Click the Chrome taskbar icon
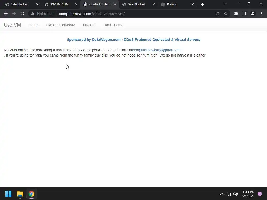Viewport: 267px width, 200px height. 32,194
